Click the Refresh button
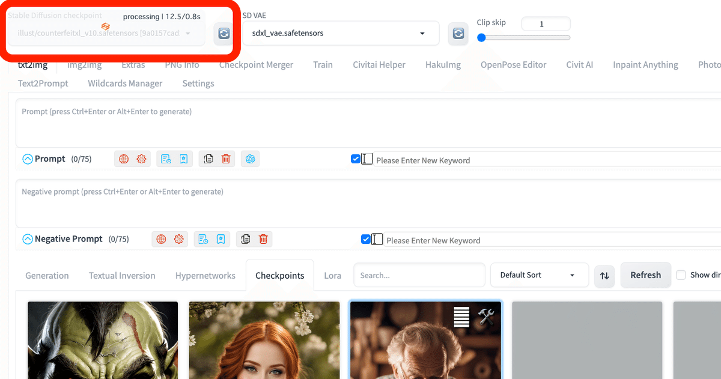 [x=646, y=275]
